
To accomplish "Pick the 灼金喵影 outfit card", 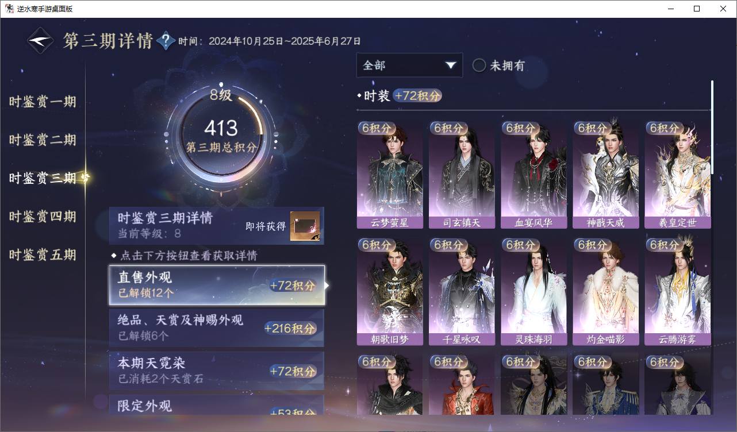I will 606,291.
